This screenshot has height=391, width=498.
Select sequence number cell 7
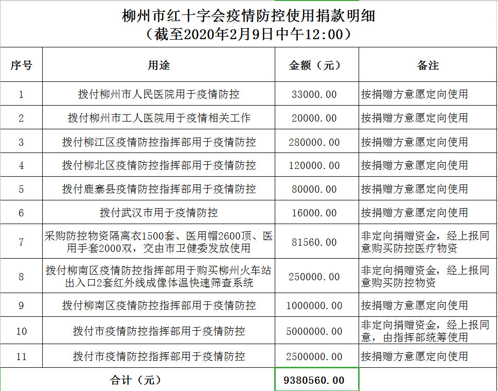[x=21, y=242]
